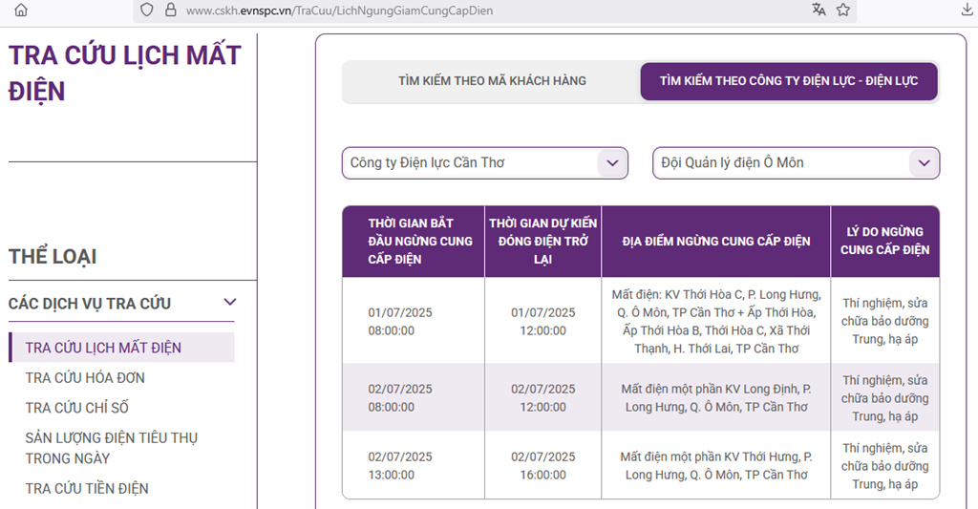Expand the 'Đội Quản lý điện Ô Môn' dropdown

(796, 163)
